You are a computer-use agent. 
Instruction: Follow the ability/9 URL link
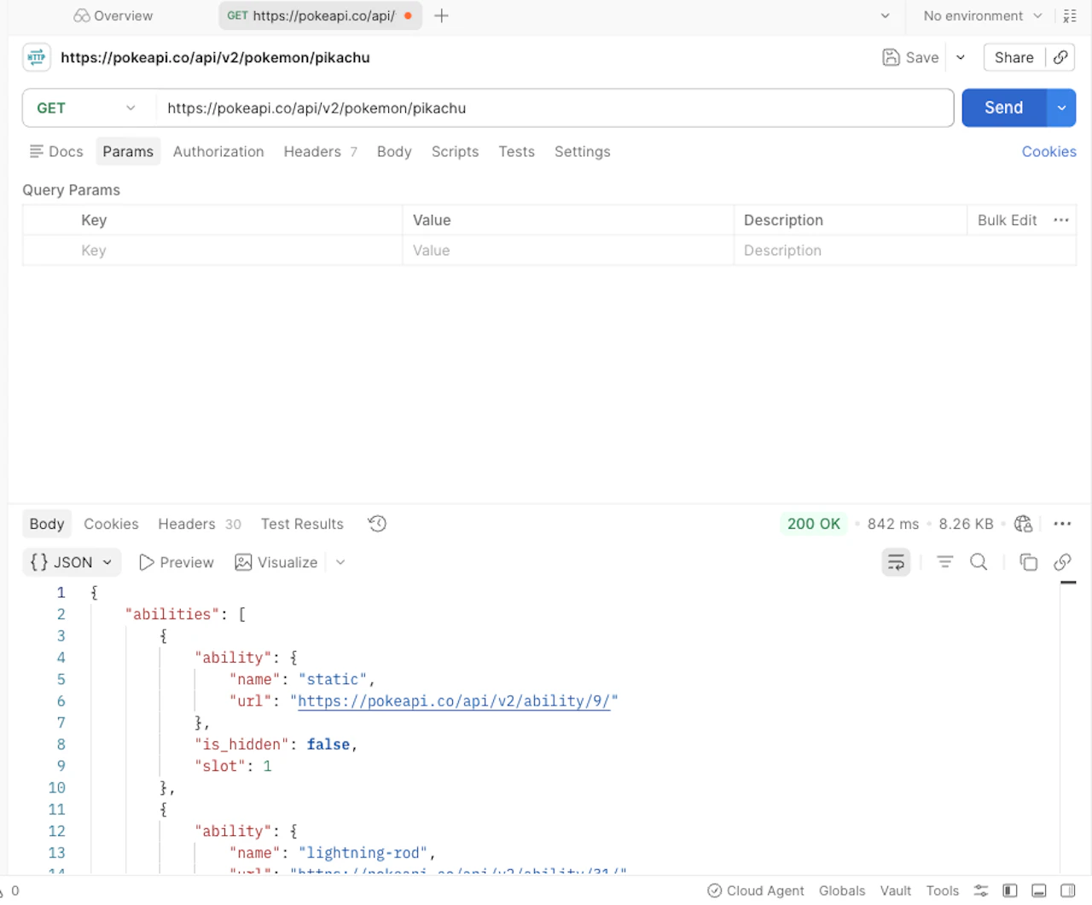click(454, 701)
